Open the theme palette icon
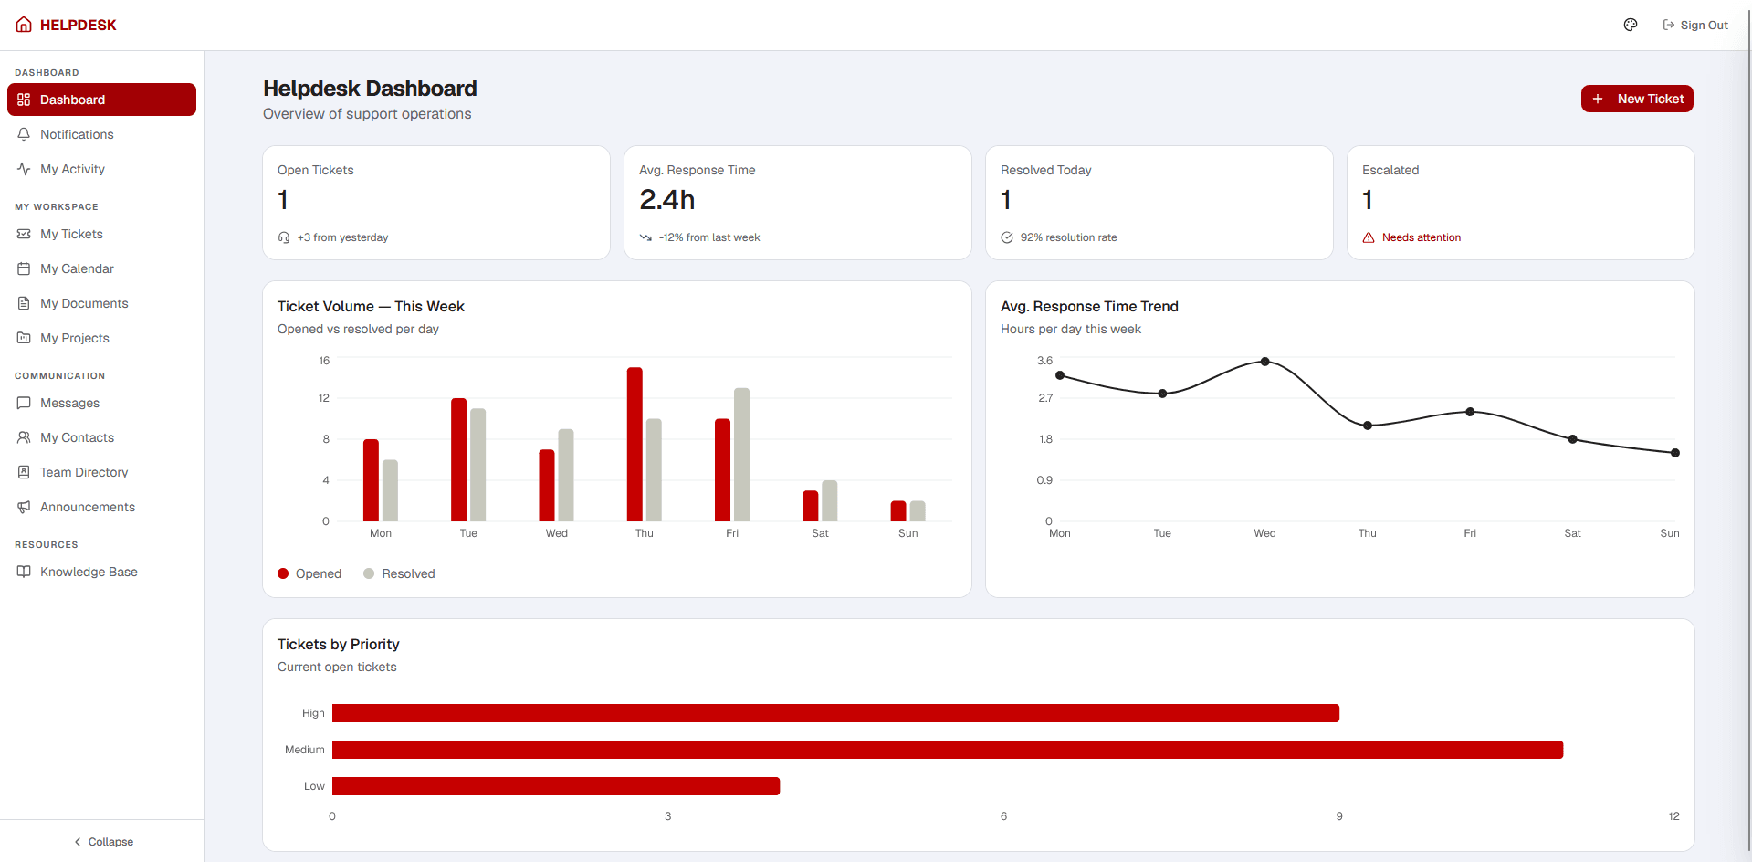The width and height of the screenshot is (1752, 862). pos(1631,25)
